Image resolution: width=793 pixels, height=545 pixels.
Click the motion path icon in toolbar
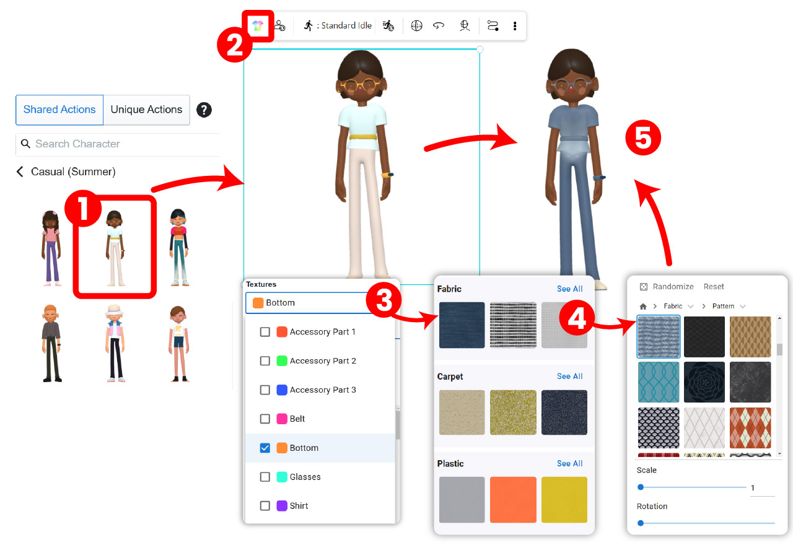(x=493, y=26)
